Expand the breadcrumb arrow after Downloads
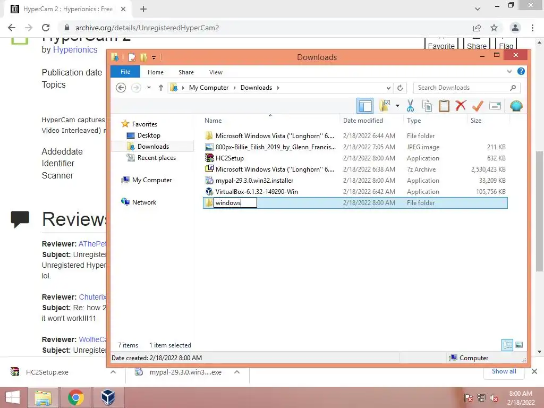 pyautogui.click(x=278, y=88)
